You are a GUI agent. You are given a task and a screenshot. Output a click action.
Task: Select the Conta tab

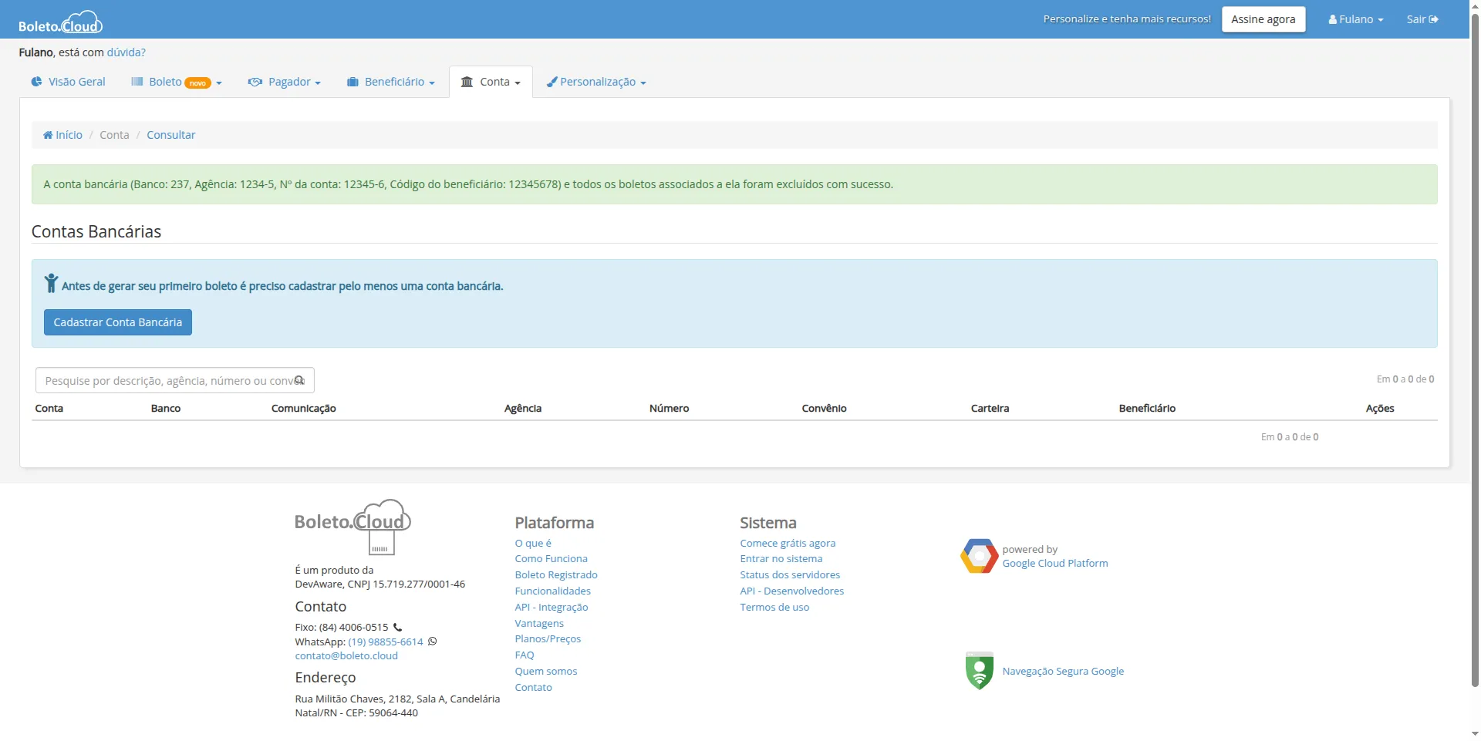[491, 82]
